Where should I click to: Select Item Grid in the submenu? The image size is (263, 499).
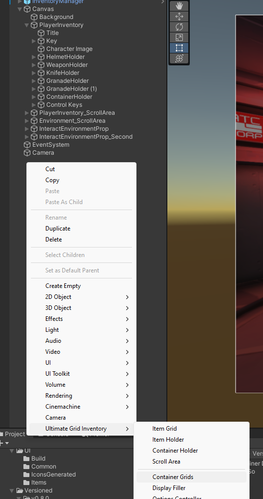pos(192,429)
